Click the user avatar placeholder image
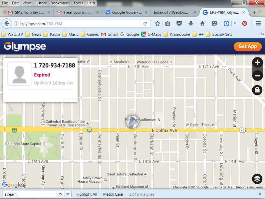The image size is (265, 199). (x=19, y=74)
